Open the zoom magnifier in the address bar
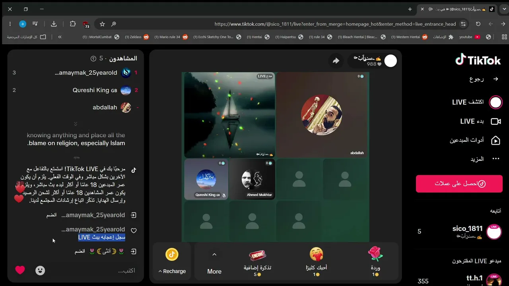This screenshot has height=286, width=509. tap(113, 24)
